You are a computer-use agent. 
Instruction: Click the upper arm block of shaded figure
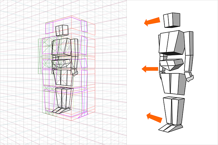(189, 43)
